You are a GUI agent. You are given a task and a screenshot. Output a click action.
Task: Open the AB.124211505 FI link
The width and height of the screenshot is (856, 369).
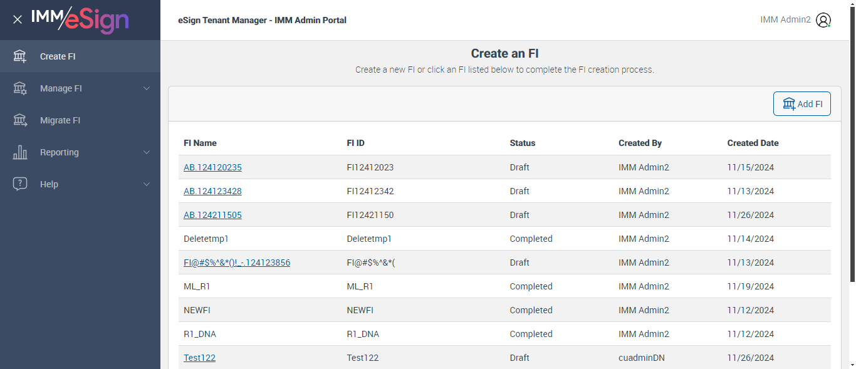(212, 215)
